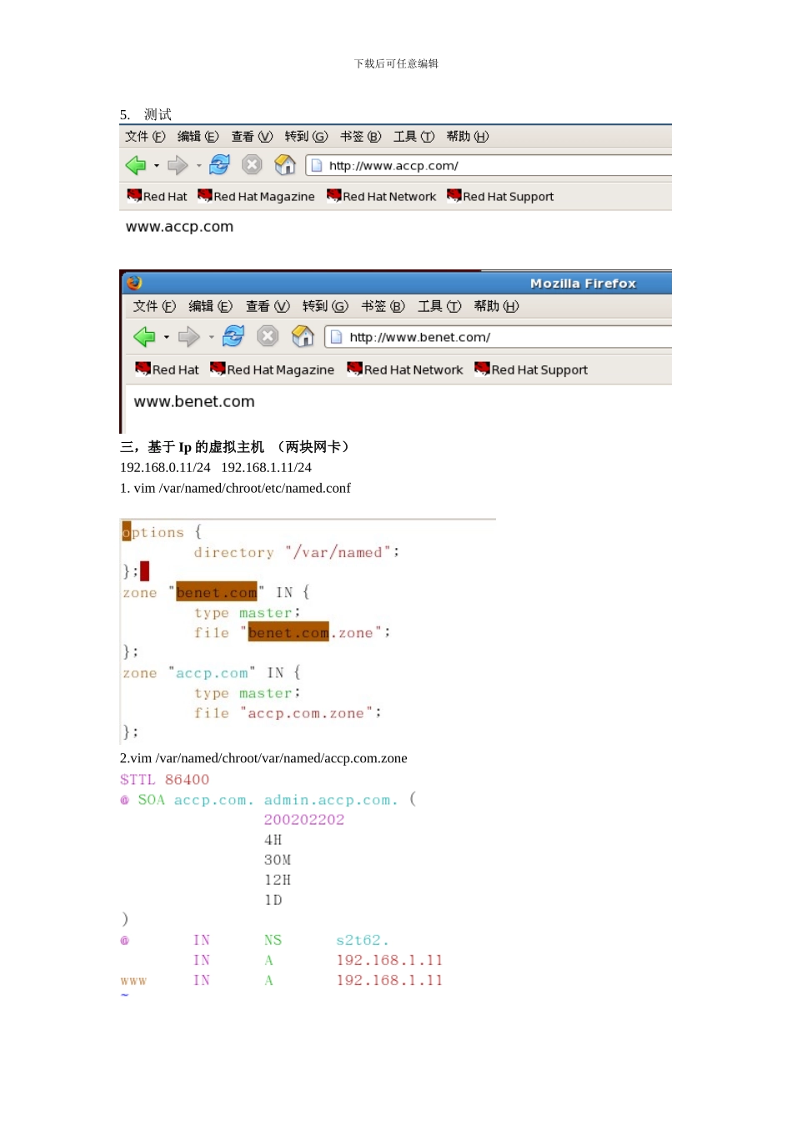Open 转到 menu in benet.com Firefox window

(325, 306)
